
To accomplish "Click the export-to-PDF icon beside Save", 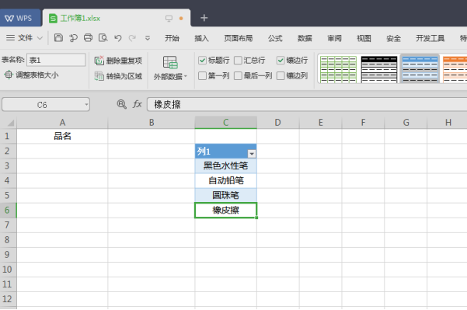I will coord(73,38).
